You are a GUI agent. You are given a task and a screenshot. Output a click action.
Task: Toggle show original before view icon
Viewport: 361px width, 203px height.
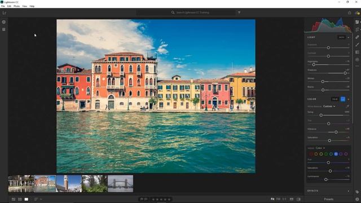(x=299, y=199)
